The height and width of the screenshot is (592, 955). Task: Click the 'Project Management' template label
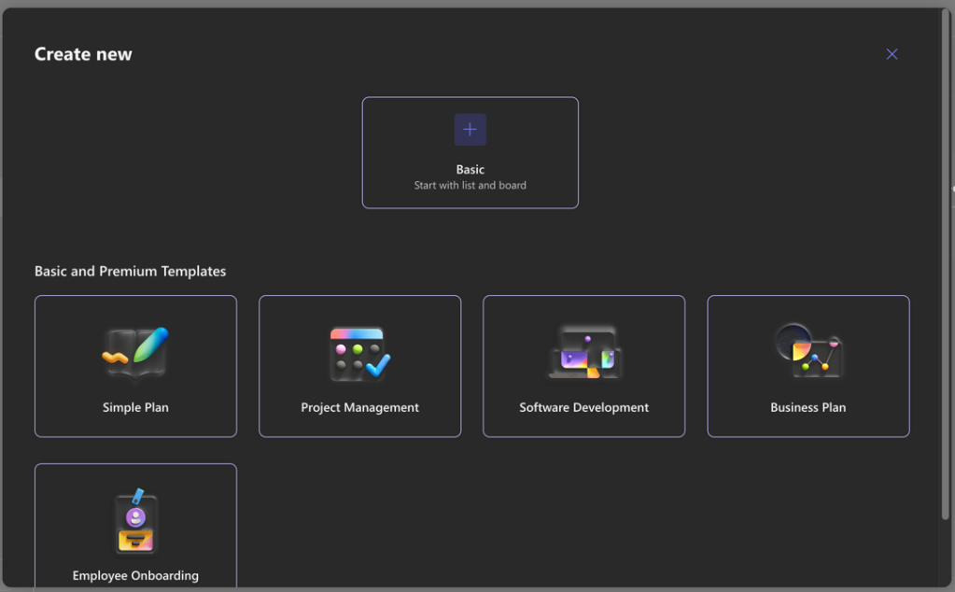[x=359, y=408]
